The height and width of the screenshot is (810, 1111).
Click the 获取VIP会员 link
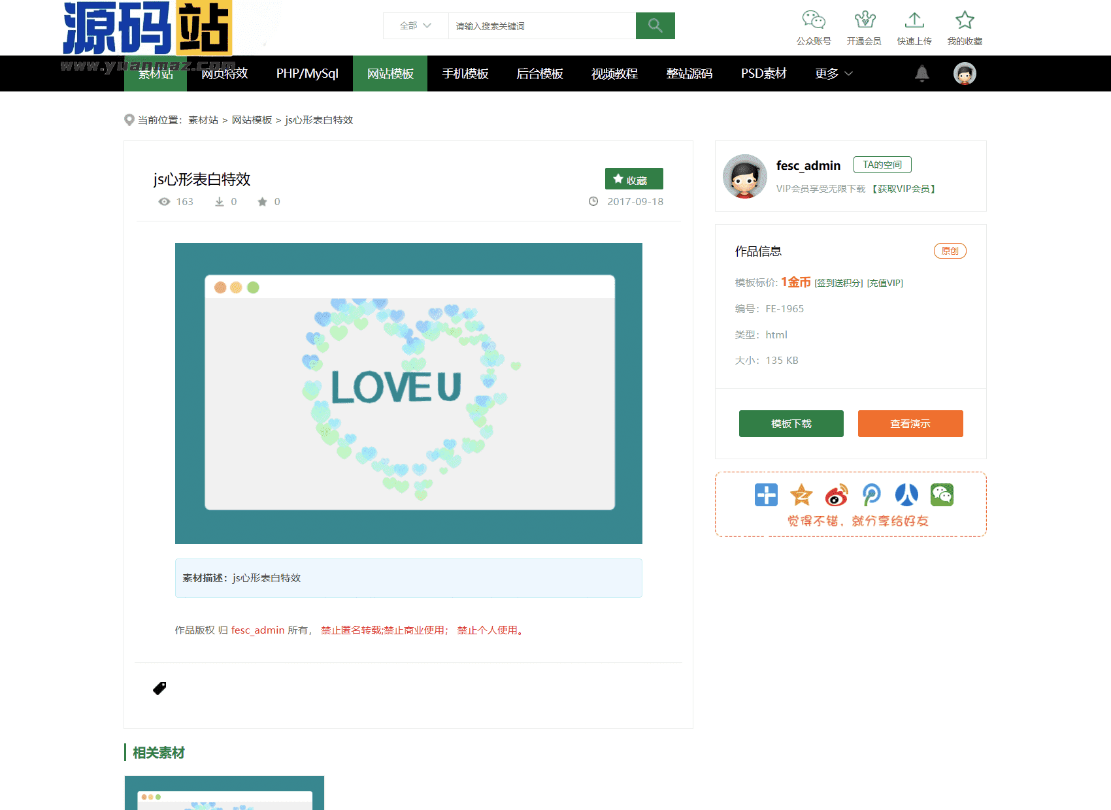coord(904,189)
